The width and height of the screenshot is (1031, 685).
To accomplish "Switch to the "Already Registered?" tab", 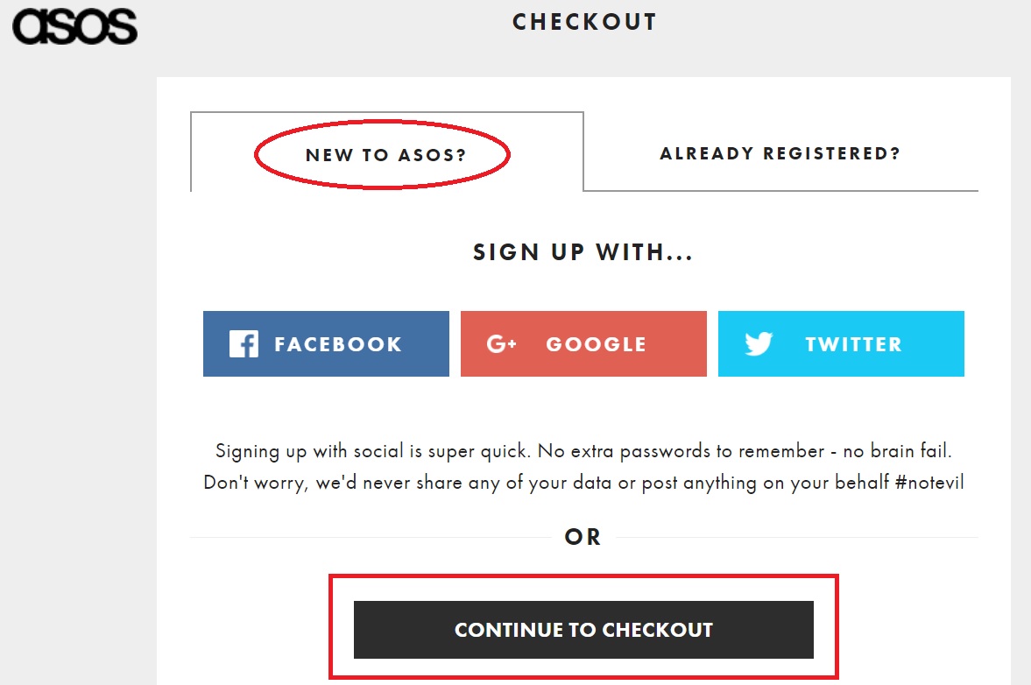I will coord(780,153).
